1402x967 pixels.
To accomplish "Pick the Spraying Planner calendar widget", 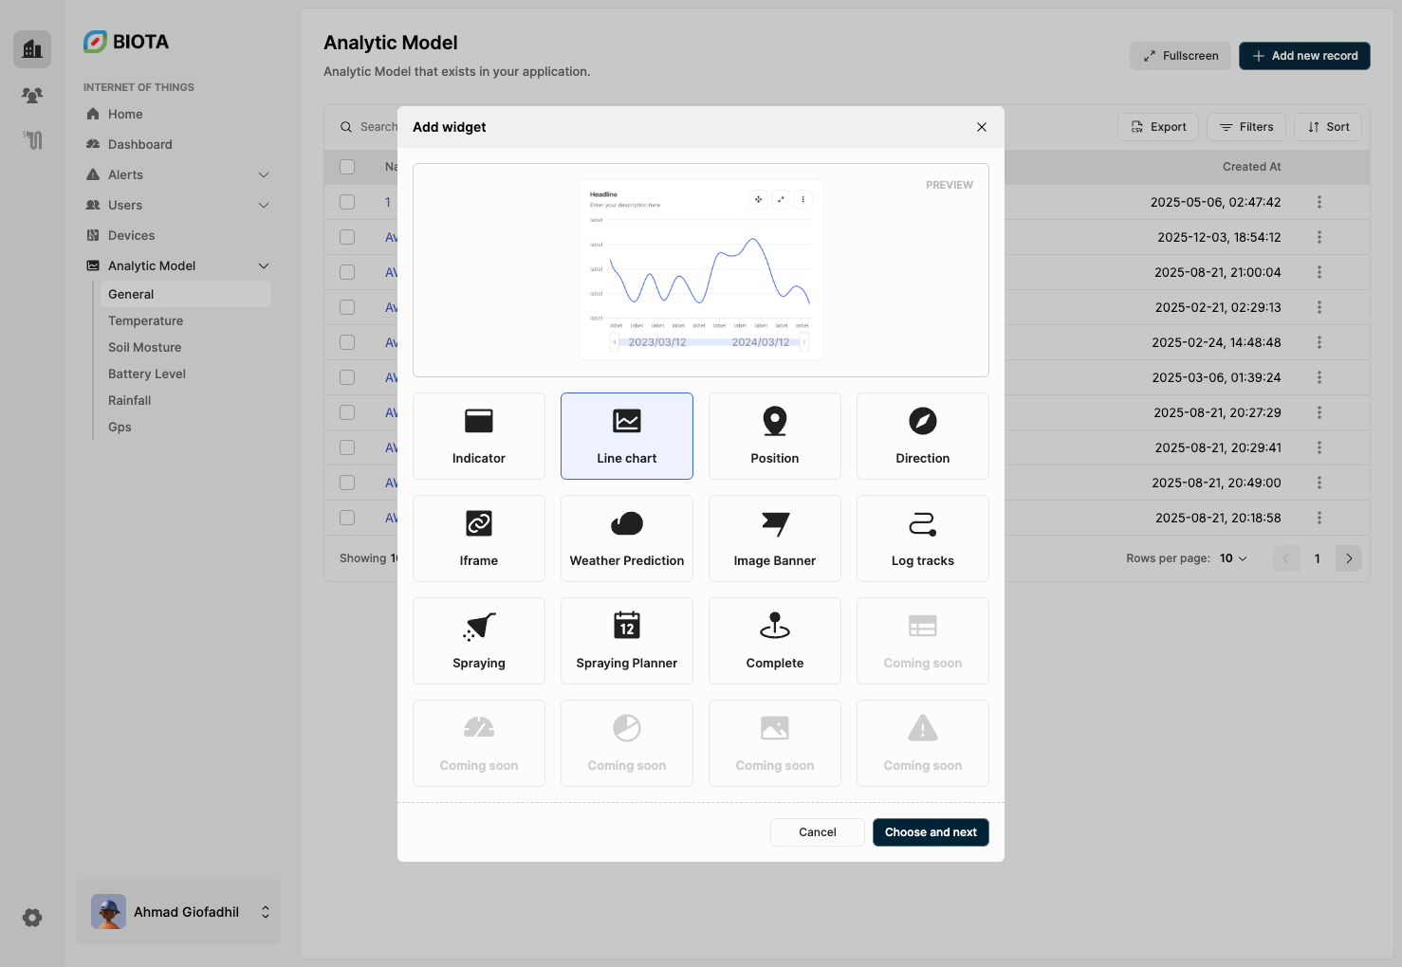I will tap(626, 640).
